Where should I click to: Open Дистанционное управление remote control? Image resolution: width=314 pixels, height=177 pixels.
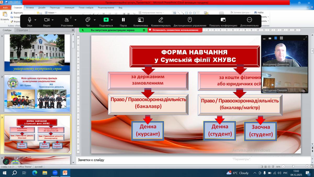pyautogui.click(x=190, y=20)
